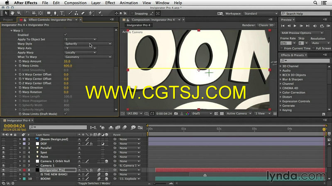Screen dimensions: 332x186
Task: Step to next frame in Preview
Action: pos(301,26)
